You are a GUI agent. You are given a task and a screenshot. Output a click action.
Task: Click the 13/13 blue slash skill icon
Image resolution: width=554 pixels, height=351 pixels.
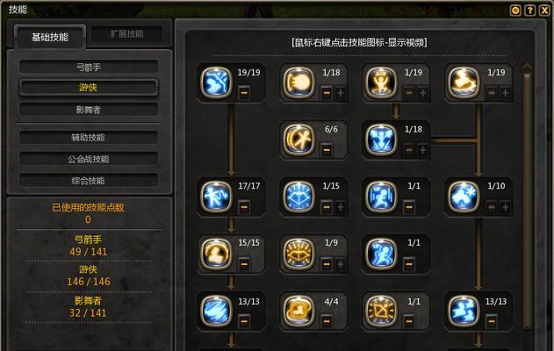(x=216, y=311)
